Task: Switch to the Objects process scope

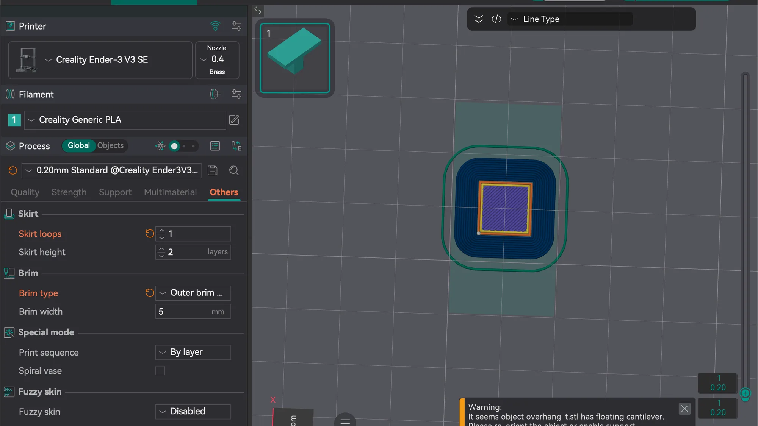Action: tap(110, 145)
